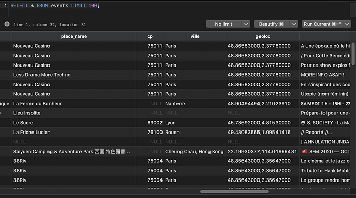Click the vertical scrollbar thumb
The height and width of the screenshot is (198, 356).
(353, 54)
